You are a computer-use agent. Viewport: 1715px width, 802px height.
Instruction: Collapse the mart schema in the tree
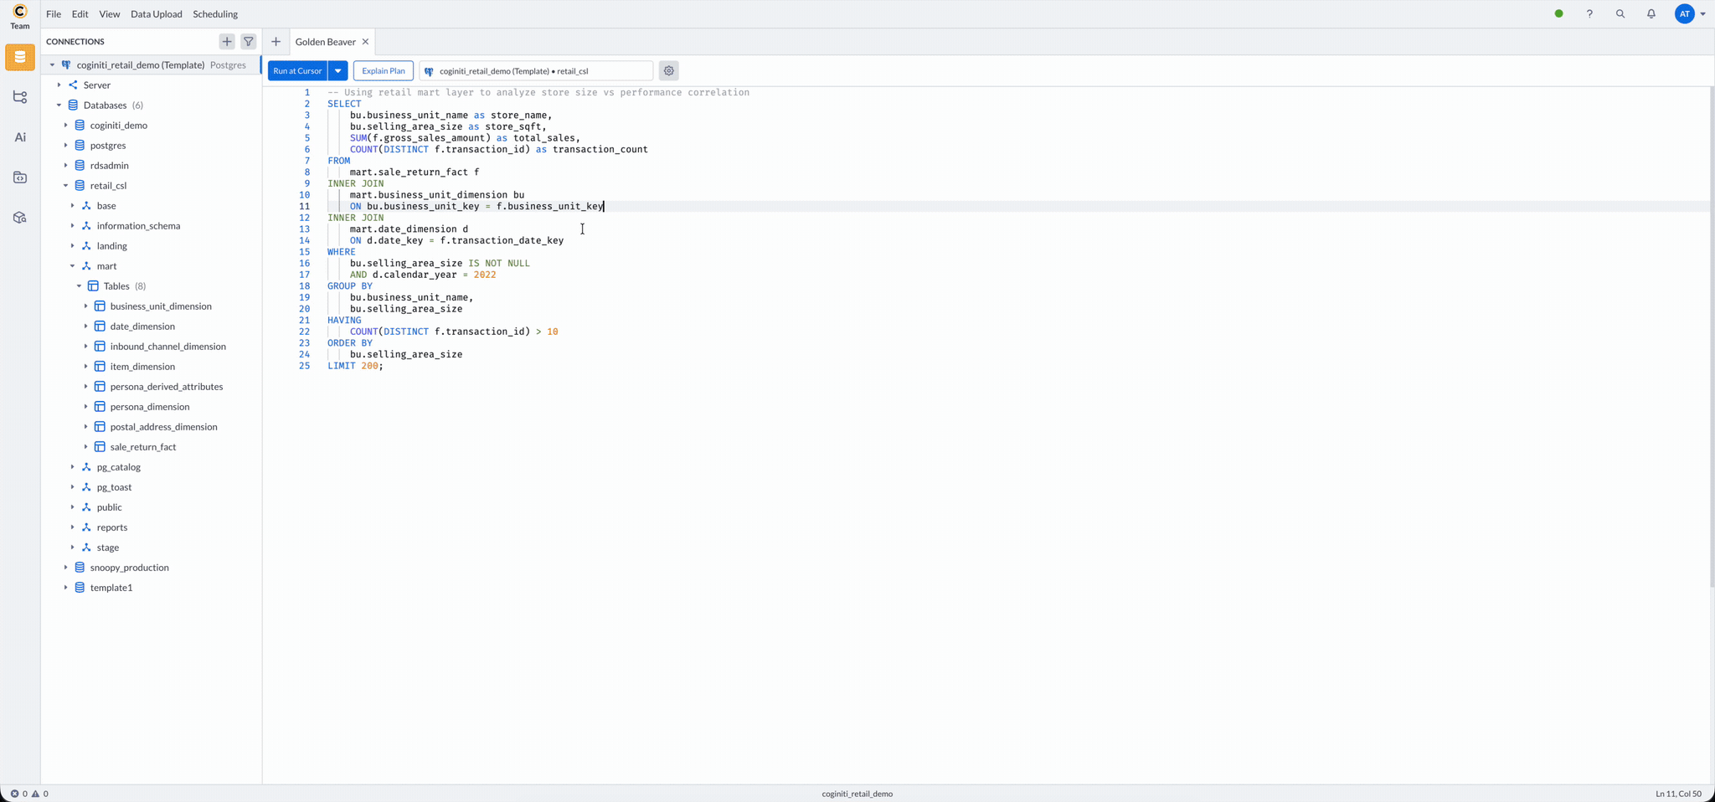72,265
